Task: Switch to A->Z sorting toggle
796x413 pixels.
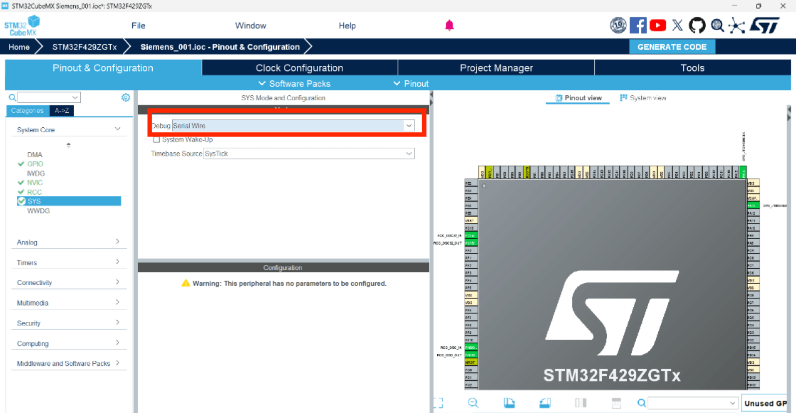Action: 62,111
